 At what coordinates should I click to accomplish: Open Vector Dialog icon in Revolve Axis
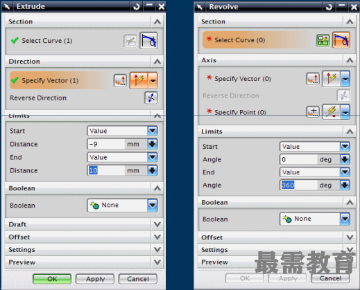[313, 79]
